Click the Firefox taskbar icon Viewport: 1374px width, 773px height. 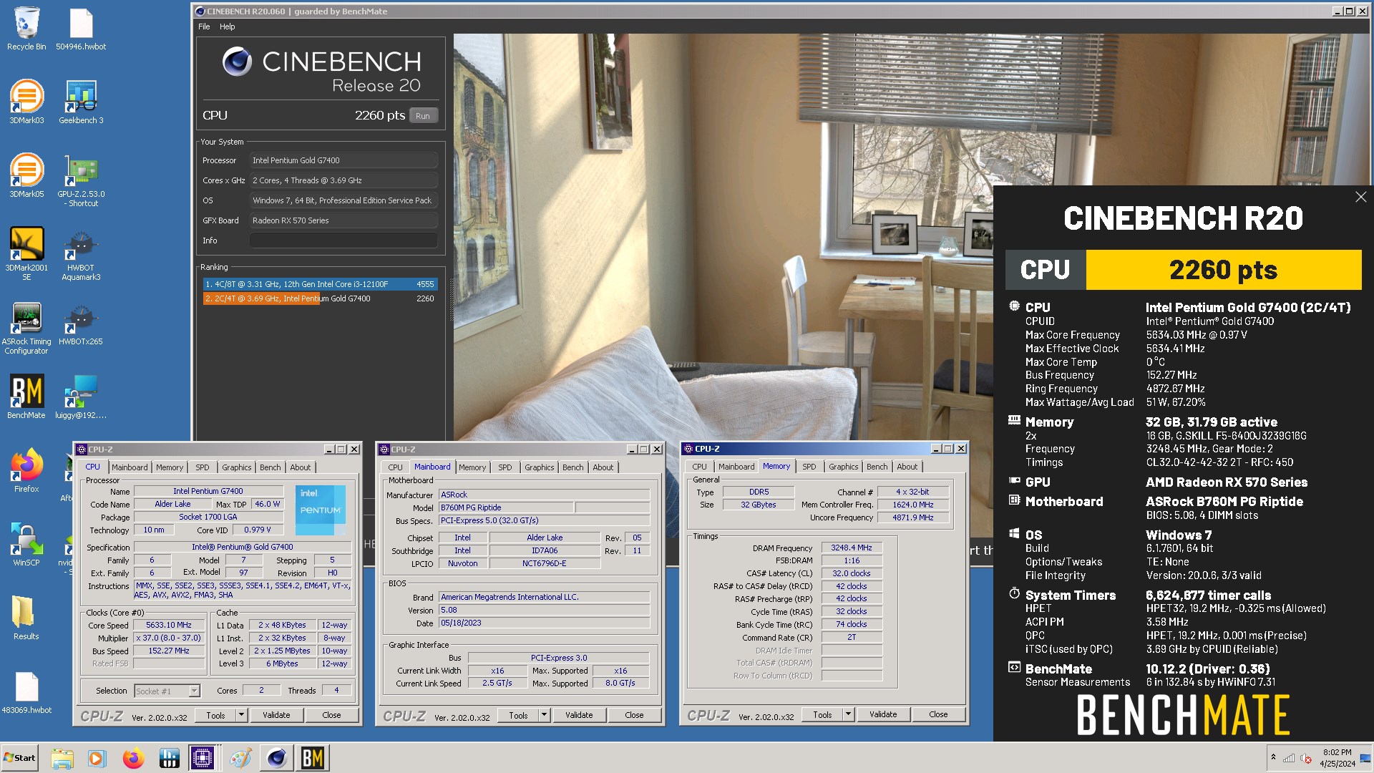click(133, 758)
